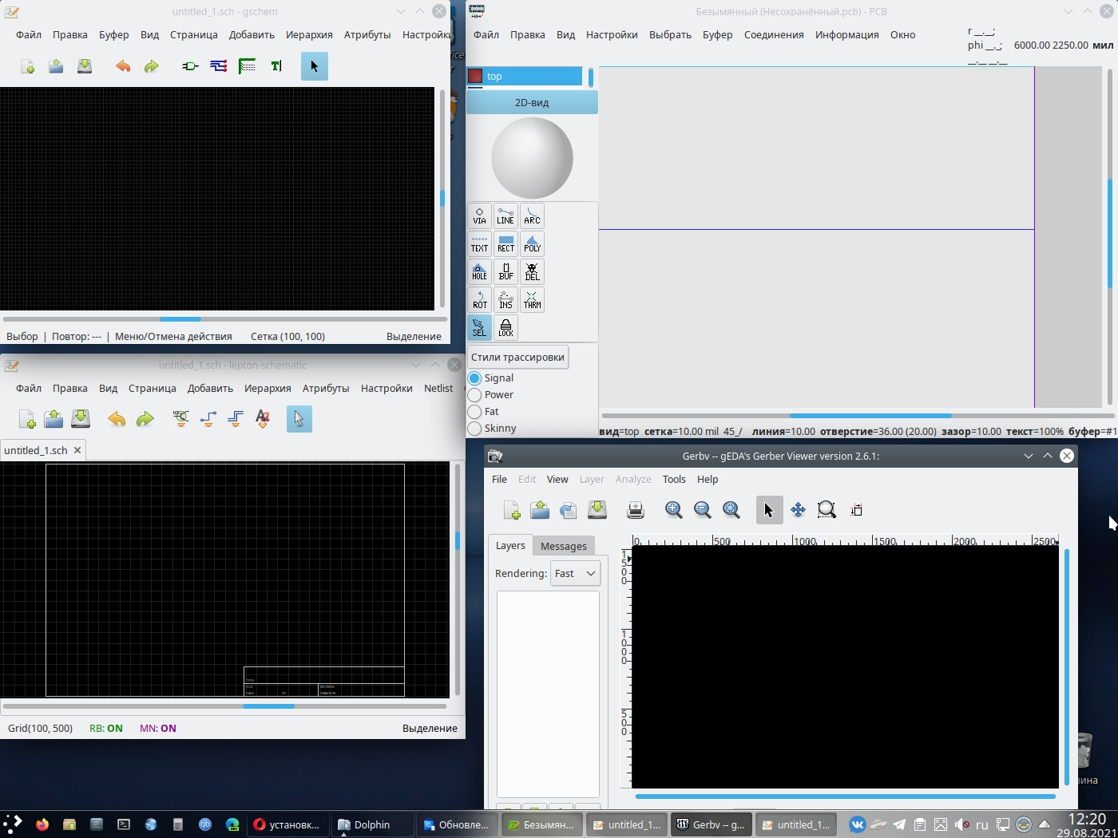Image resolution: width=1118 pixels, height=838 pixels.
Task: Click Add Net icon in gschem toolbar
Action: tap(219, 66)
